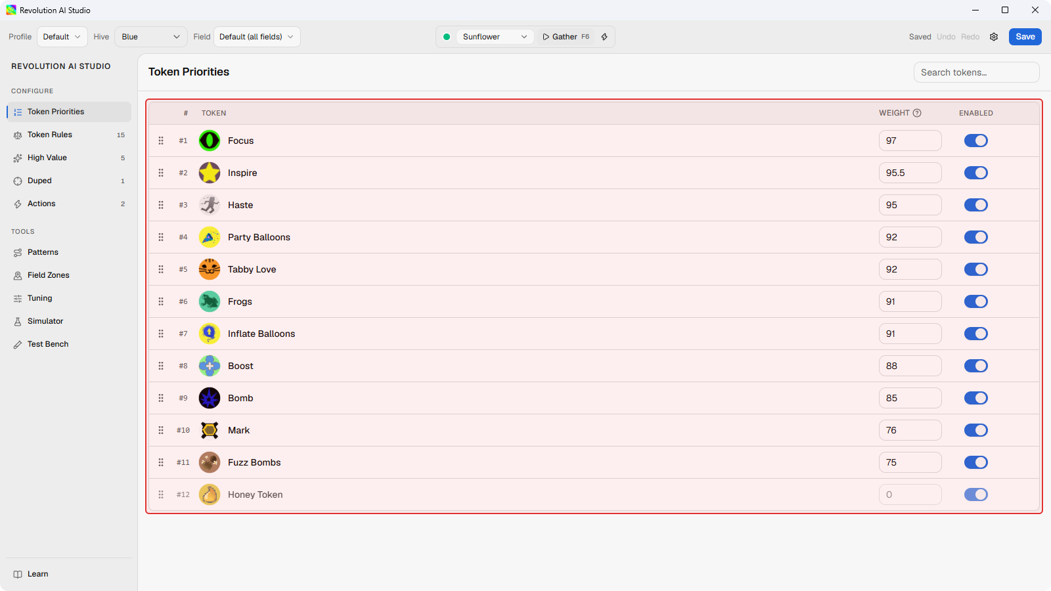Screen dimensions: 1051x591
Task: Click the Save button
Action: (x=1025, y=37)
